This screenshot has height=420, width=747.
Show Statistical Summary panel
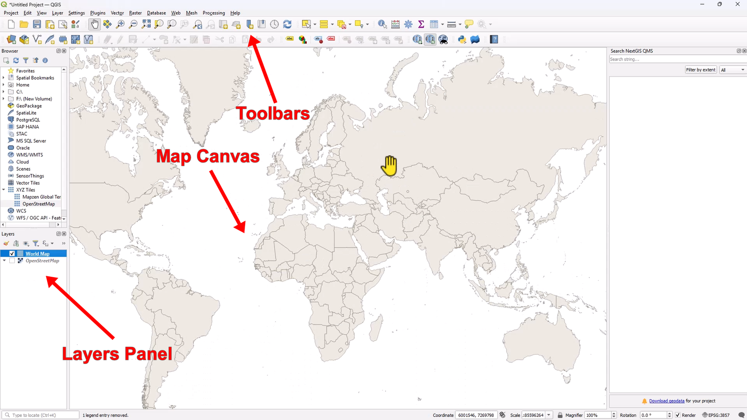[420, 24]
